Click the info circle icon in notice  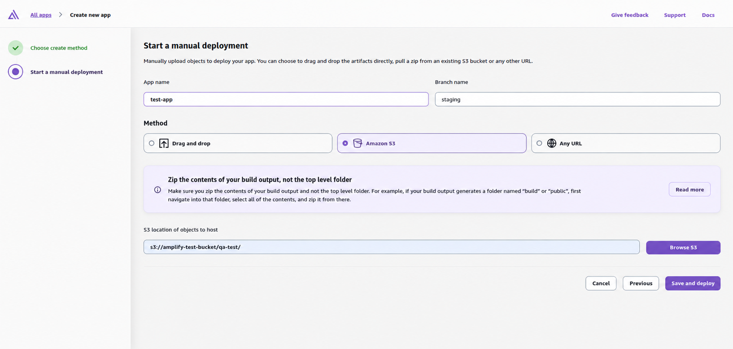[x=157, y=190]
